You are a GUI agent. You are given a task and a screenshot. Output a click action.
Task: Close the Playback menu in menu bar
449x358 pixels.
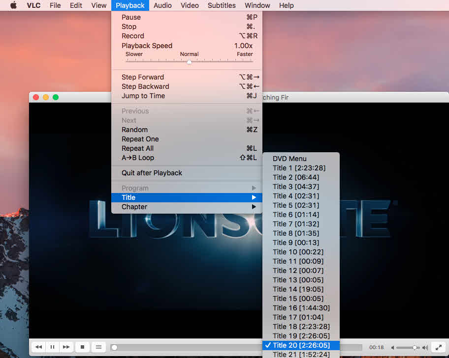130,5
